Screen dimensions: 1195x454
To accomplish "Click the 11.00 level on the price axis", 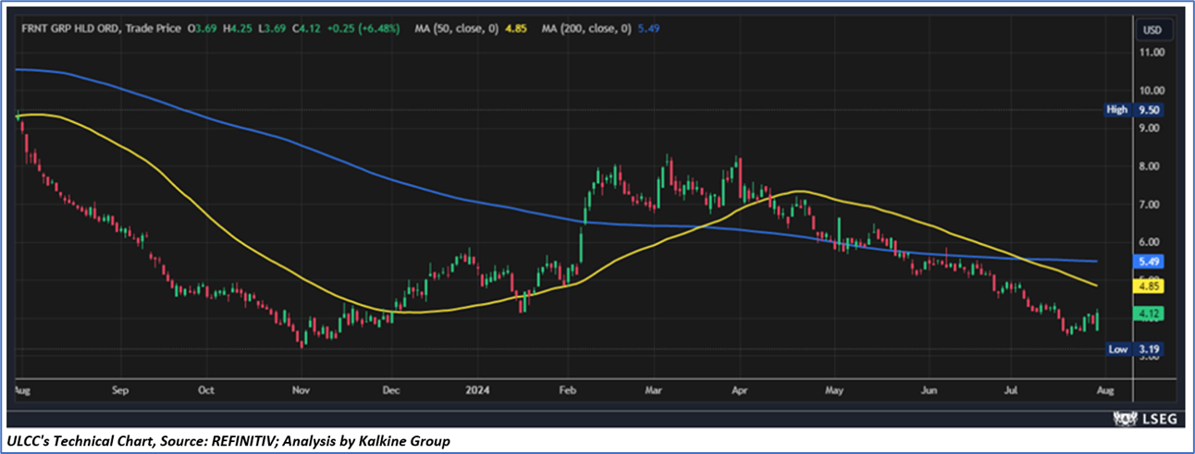I will click(x=1152, y=53).
